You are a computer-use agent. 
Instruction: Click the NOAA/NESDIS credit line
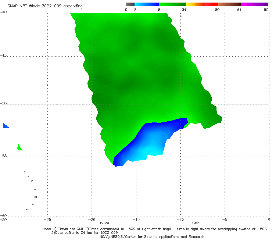tap(152, 236)
